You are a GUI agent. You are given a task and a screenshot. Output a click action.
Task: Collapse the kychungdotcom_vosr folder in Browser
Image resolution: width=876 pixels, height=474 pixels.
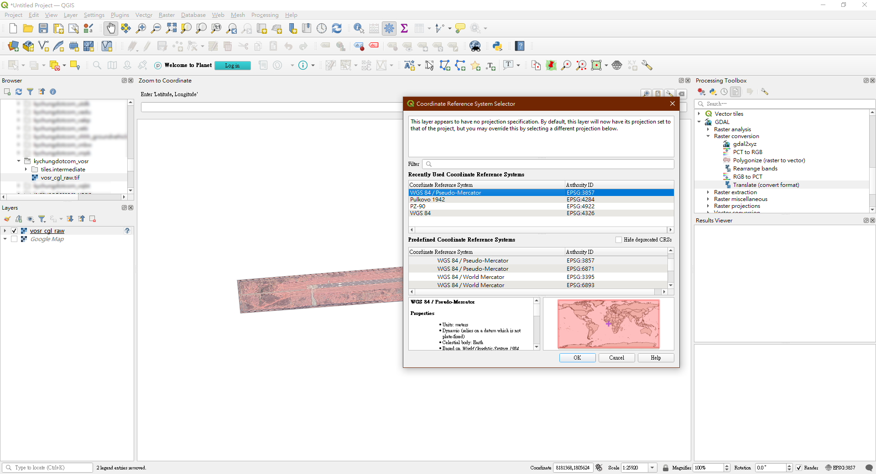tap(19, 161)
